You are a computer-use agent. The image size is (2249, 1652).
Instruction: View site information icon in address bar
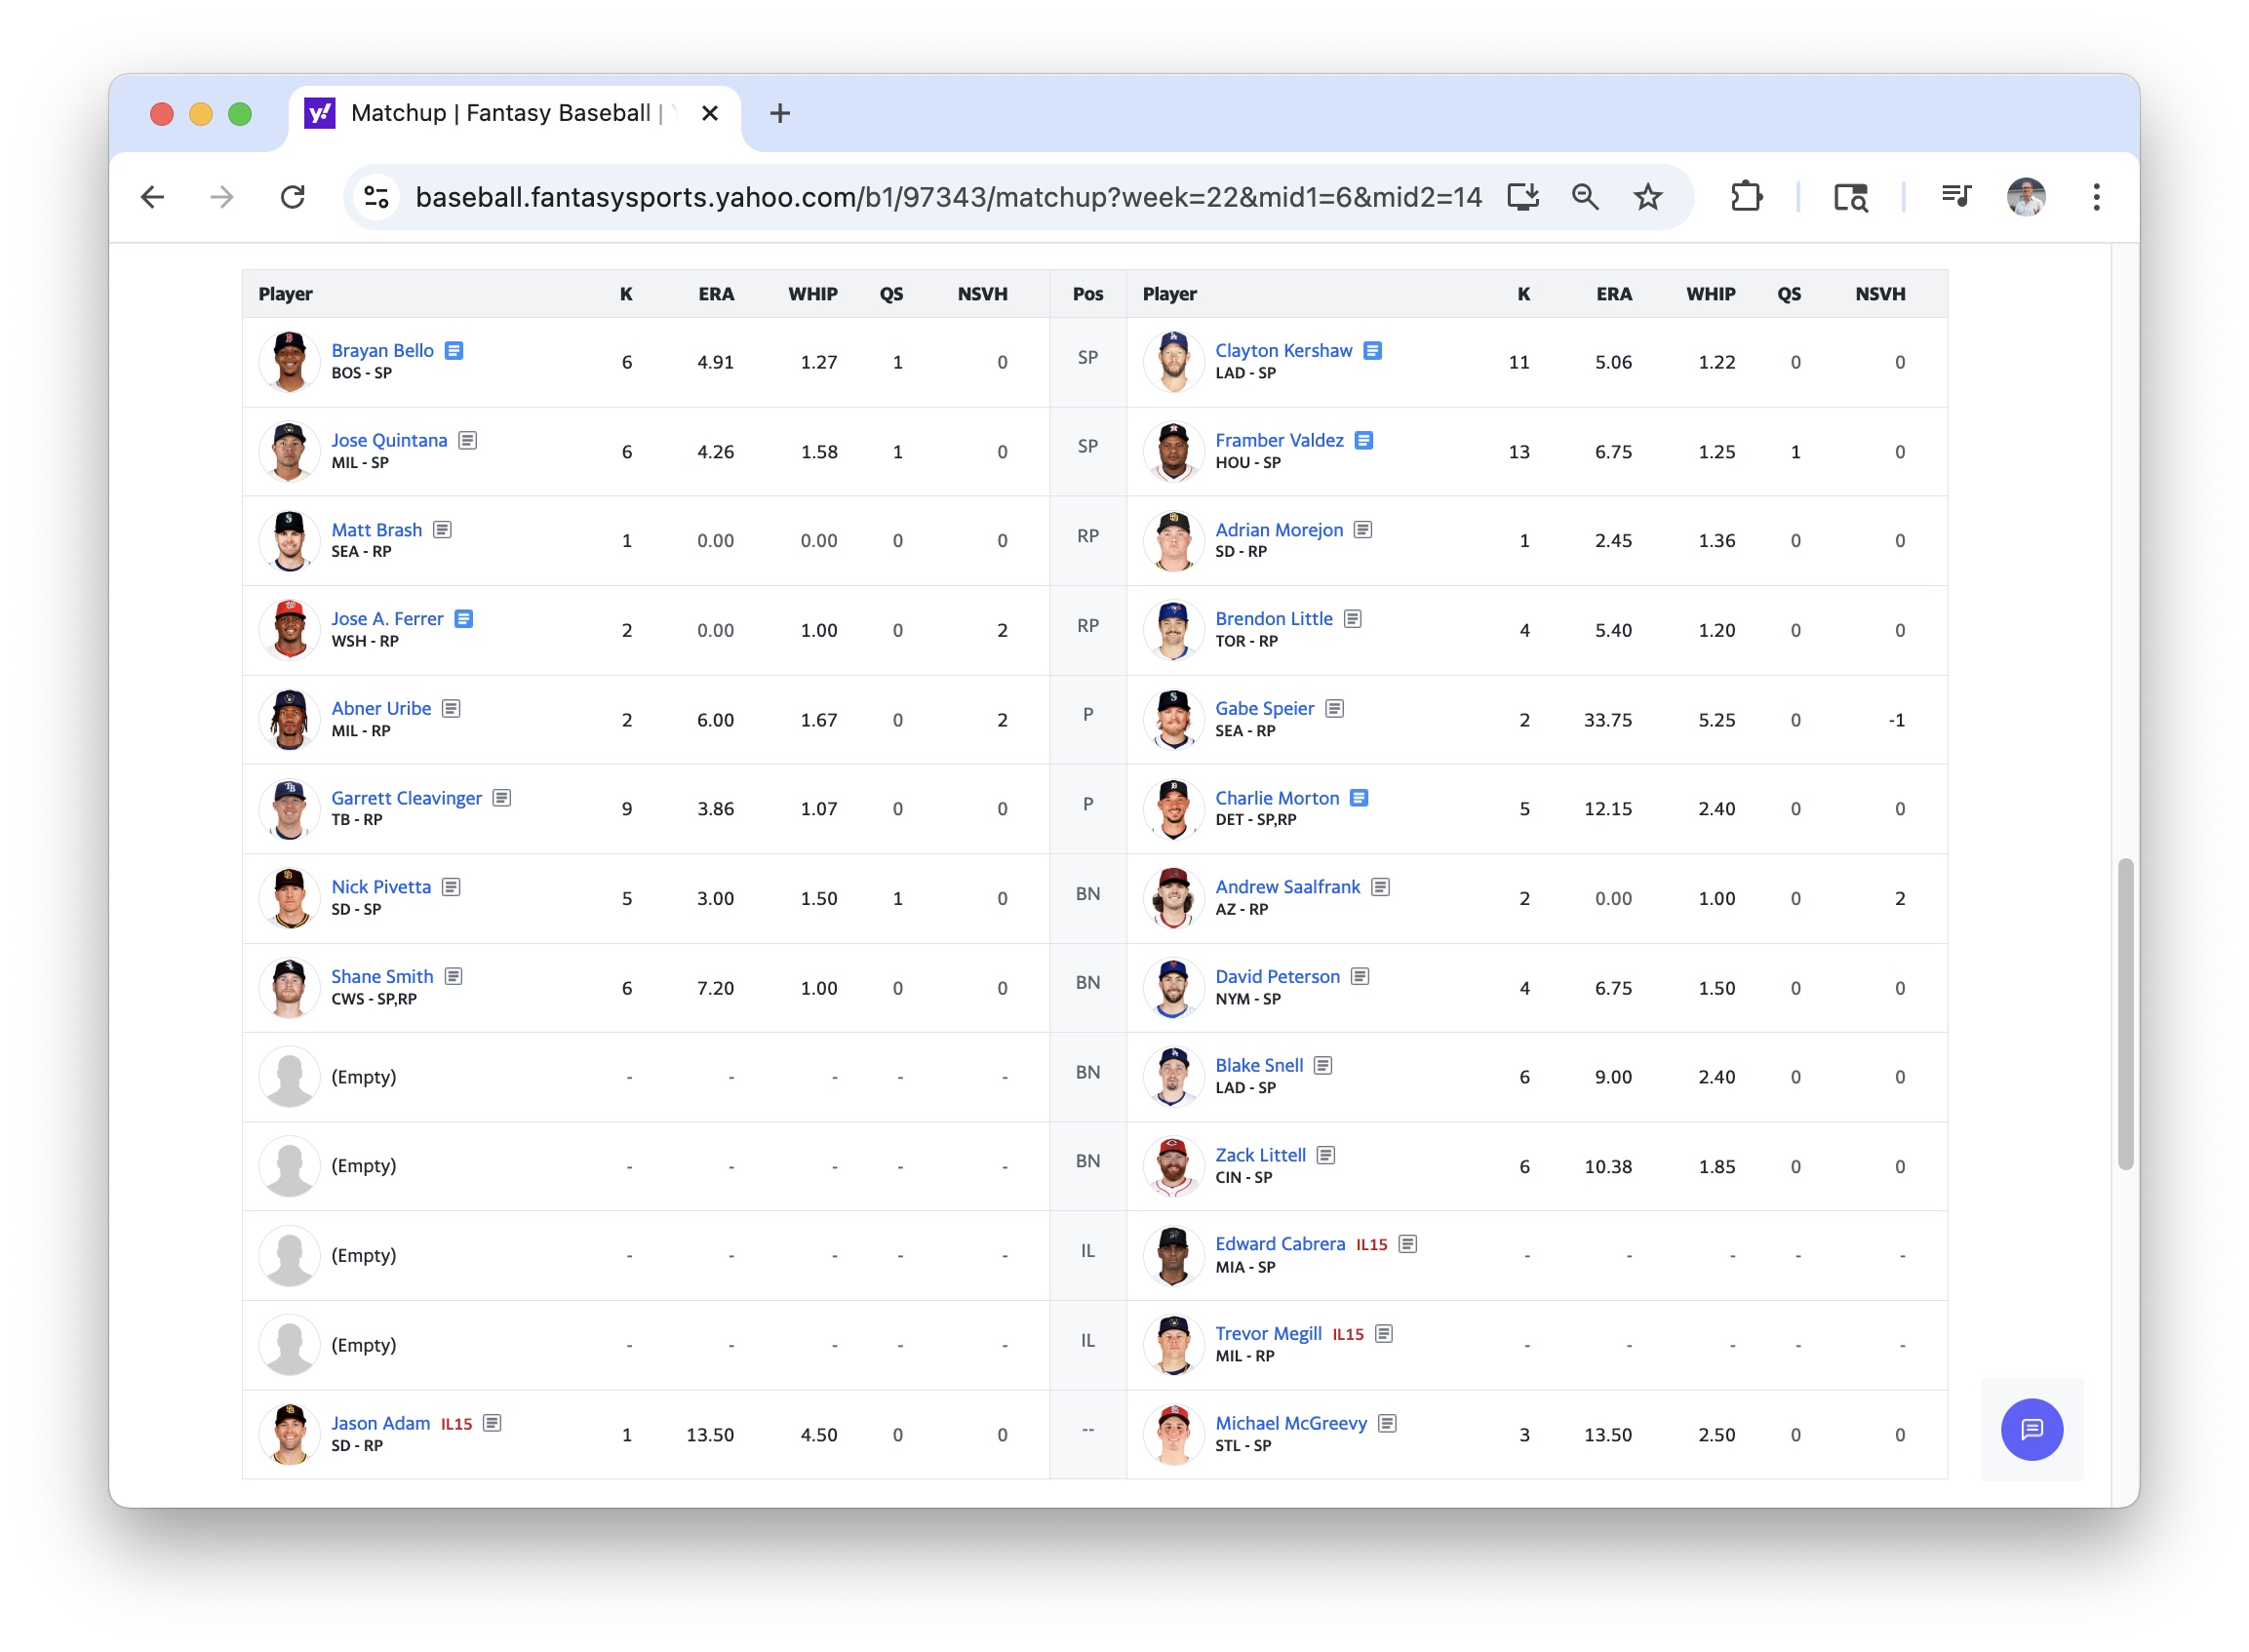pyautogui.click(x=376, y=197)
